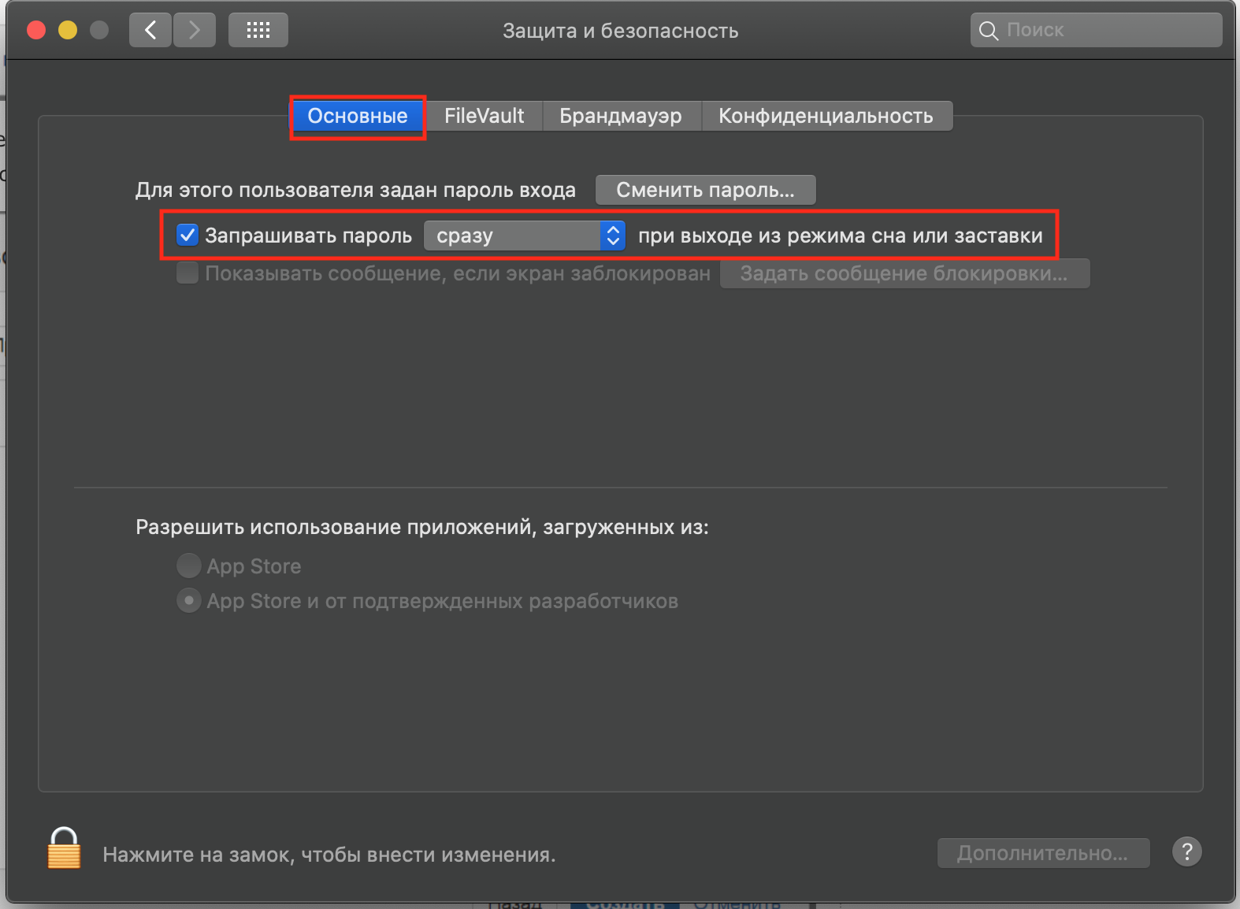Click the forward arrow navigation button
This screenshot has width=1240, height=909.
[195, 31]
